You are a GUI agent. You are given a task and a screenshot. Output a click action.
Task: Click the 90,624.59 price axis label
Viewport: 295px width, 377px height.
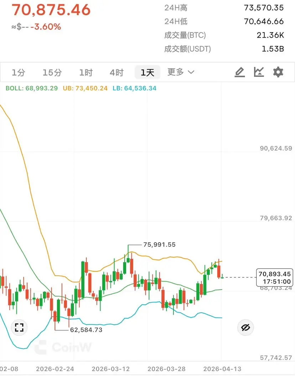coord(276,148)
